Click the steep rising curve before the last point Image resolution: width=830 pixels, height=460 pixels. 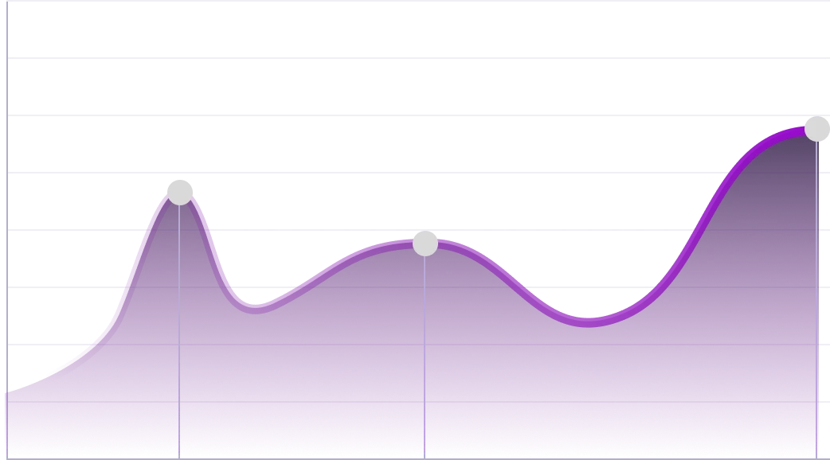[701, 218]
